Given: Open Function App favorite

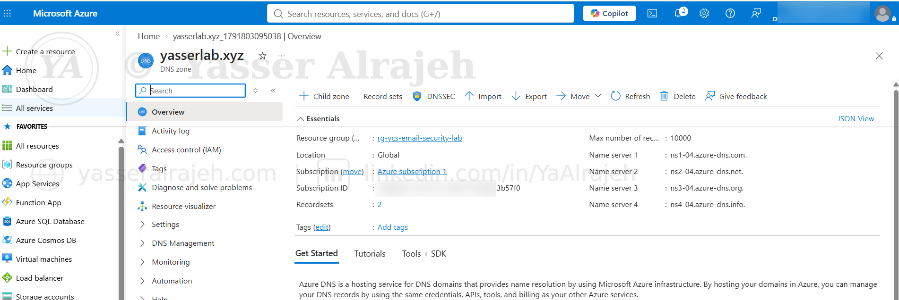Looking at the screenshot, I should [32, 202].
